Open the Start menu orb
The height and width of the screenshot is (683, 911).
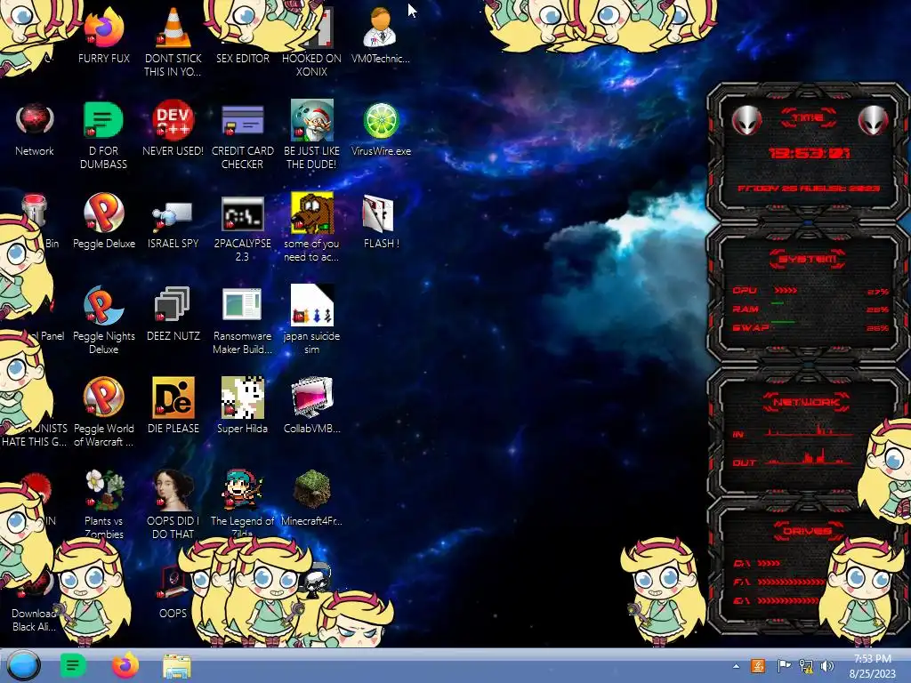(x=23, y=665)
